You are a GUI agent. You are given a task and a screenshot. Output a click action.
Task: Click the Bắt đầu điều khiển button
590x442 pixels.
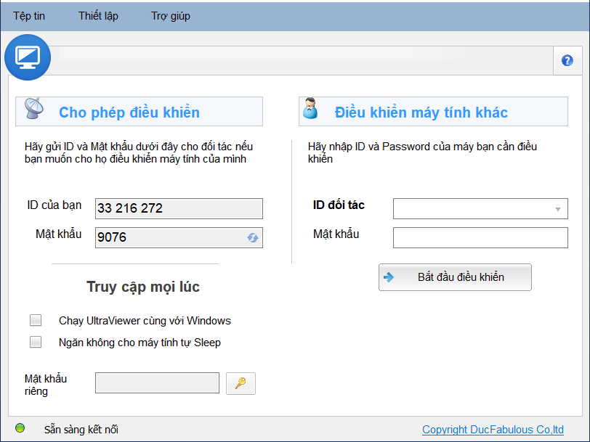[455, 277]
